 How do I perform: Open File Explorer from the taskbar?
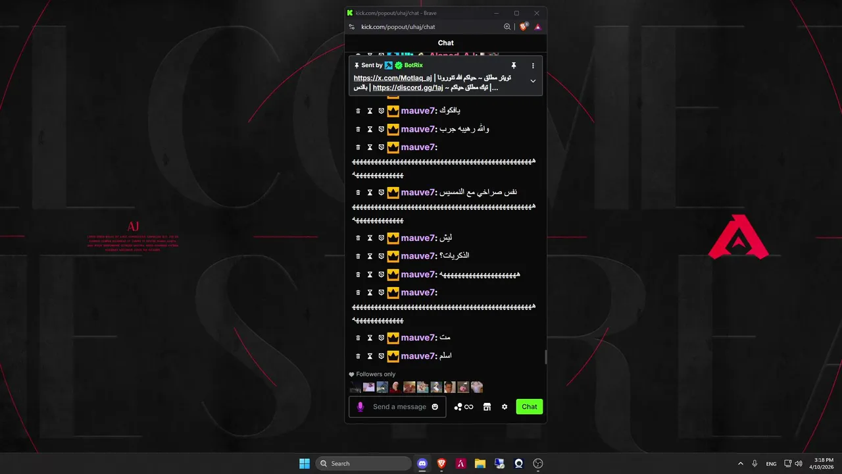(480, 463)
